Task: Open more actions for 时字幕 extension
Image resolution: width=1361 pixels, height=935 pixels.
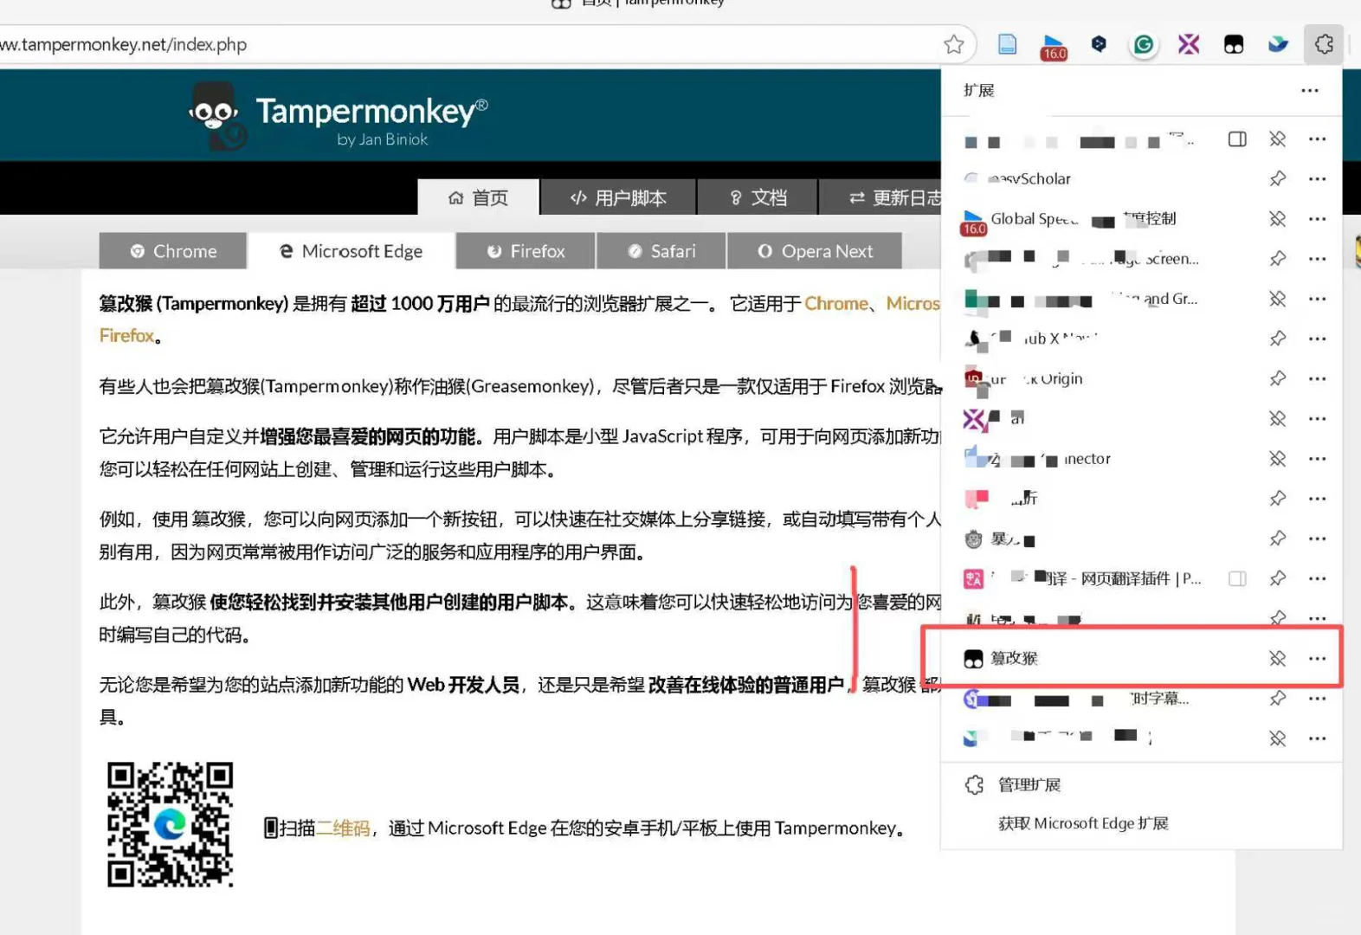Action: tap(1317, 699)
